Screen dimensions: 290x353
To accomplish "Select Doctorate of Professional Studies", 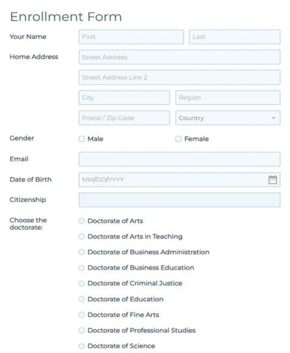I will pyautogui.click(x=82, y=330).
